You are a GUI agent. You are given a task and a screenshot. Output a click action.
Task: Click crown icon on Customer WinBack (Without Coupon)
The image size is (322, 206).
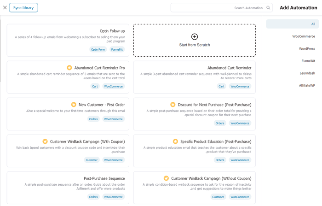coord(167,178)
